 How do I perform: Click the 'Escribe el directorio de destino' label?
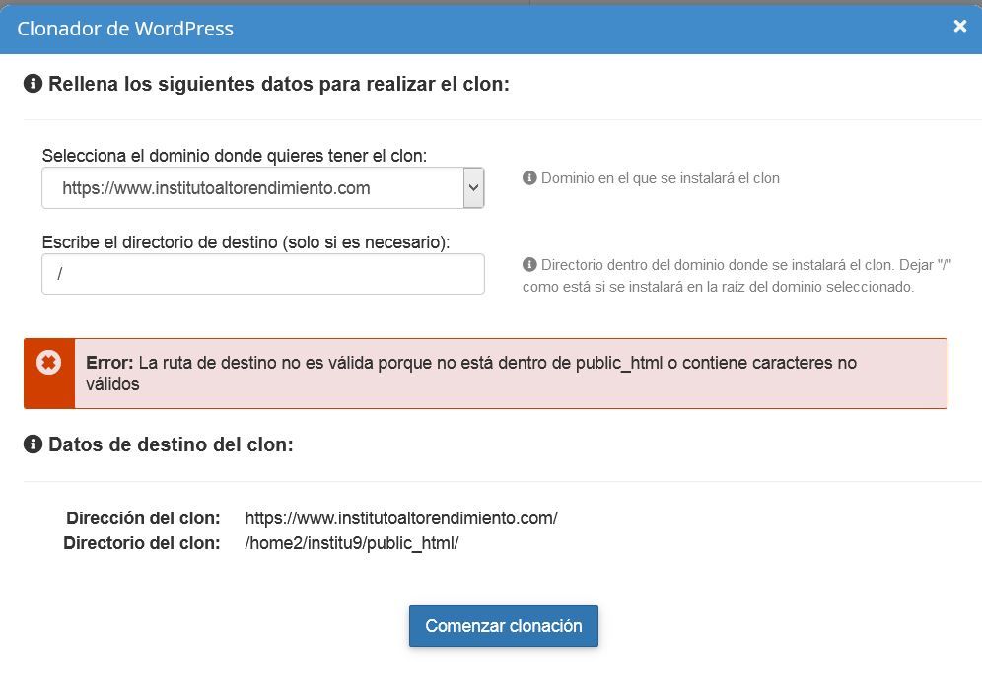pyautogui.click(x=245, y=241)
